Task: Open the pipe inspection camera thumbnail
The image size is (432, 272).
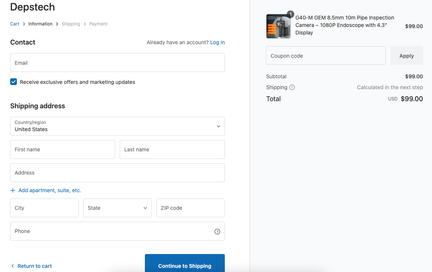Action: (x=278, y=27)
